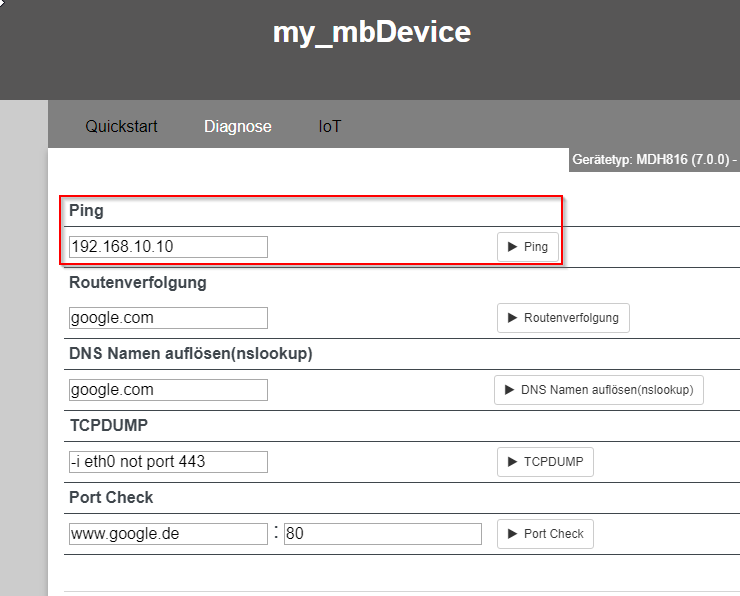Click the nslookup google.com text box
Screen dimensions: 740x596
168,390
